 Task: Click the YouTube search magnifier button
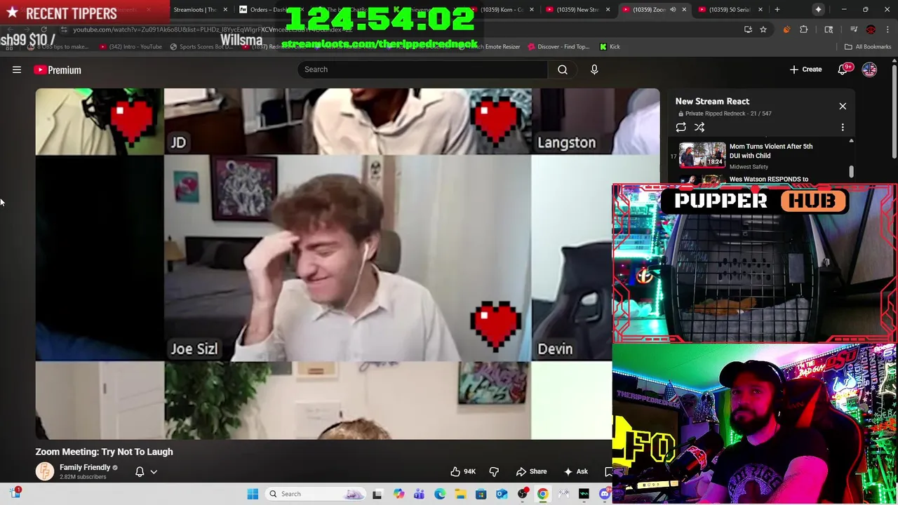(563, 69)
